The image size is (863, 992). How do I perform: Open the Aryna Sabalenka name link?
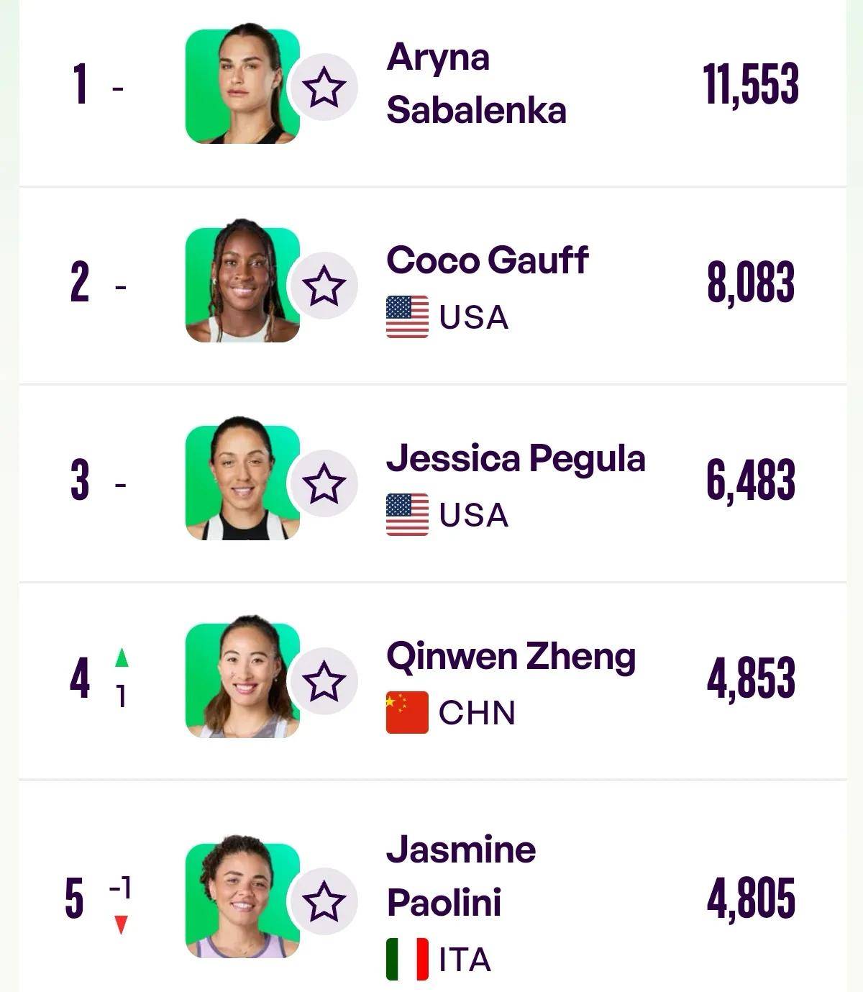(x=476, y=83)
